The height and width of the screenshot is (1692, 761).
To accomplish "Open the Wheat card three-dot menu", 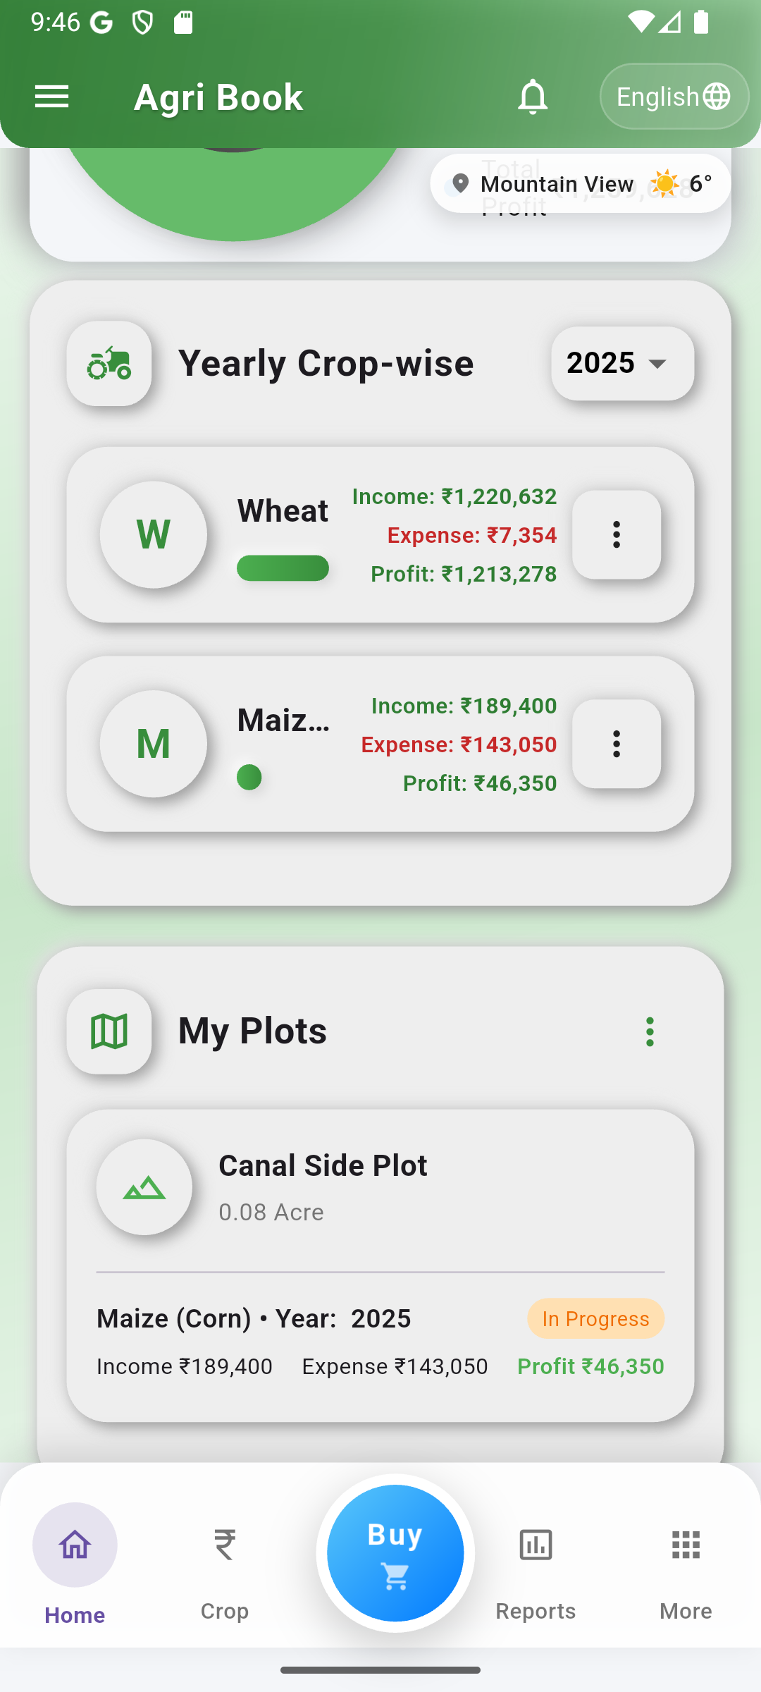I will click(617, 534).
